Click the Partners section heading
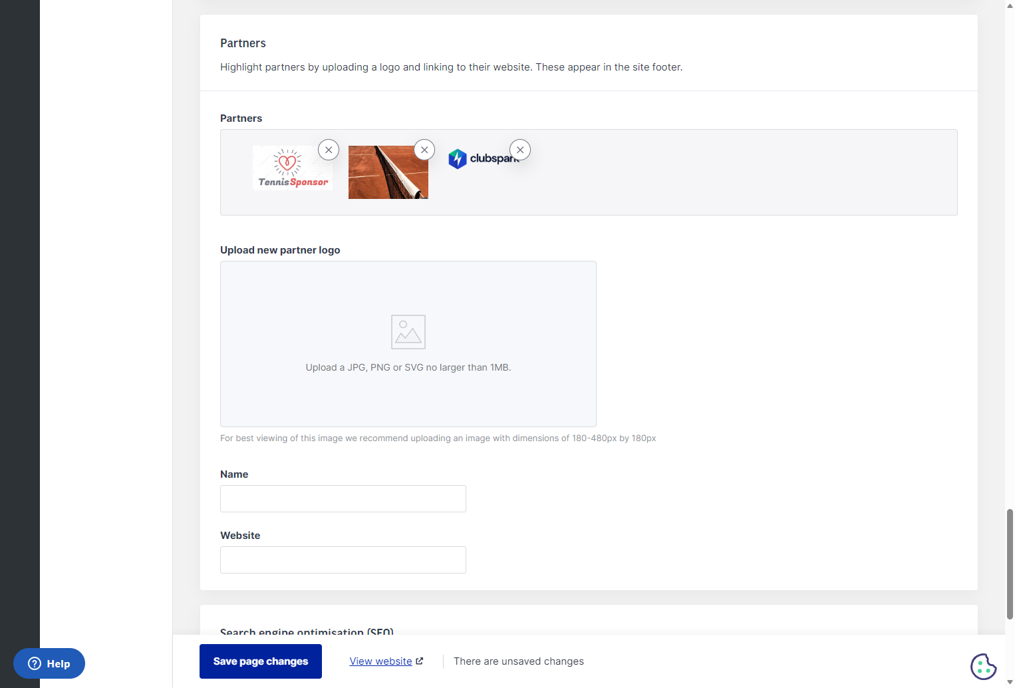 click(x=243, y=43)
